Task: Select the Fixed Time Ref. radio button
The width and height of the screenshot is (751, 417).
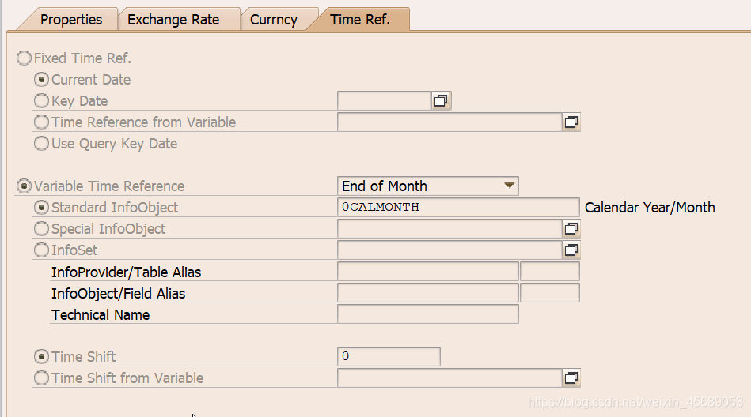Action: click(25, 58)
